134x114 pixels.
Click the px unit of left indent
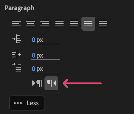[40, 40]
